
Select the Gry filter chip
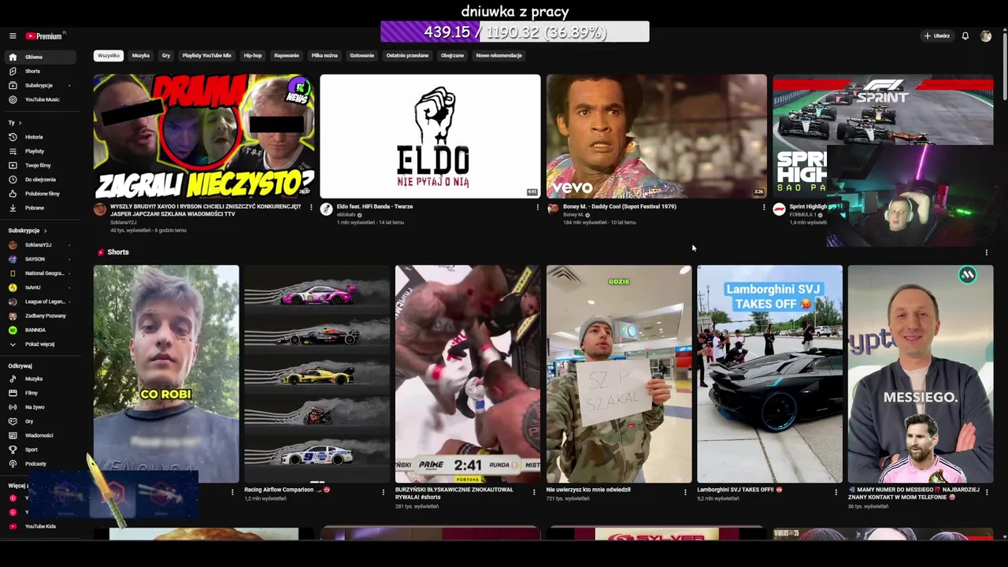(x=166, y=56)
